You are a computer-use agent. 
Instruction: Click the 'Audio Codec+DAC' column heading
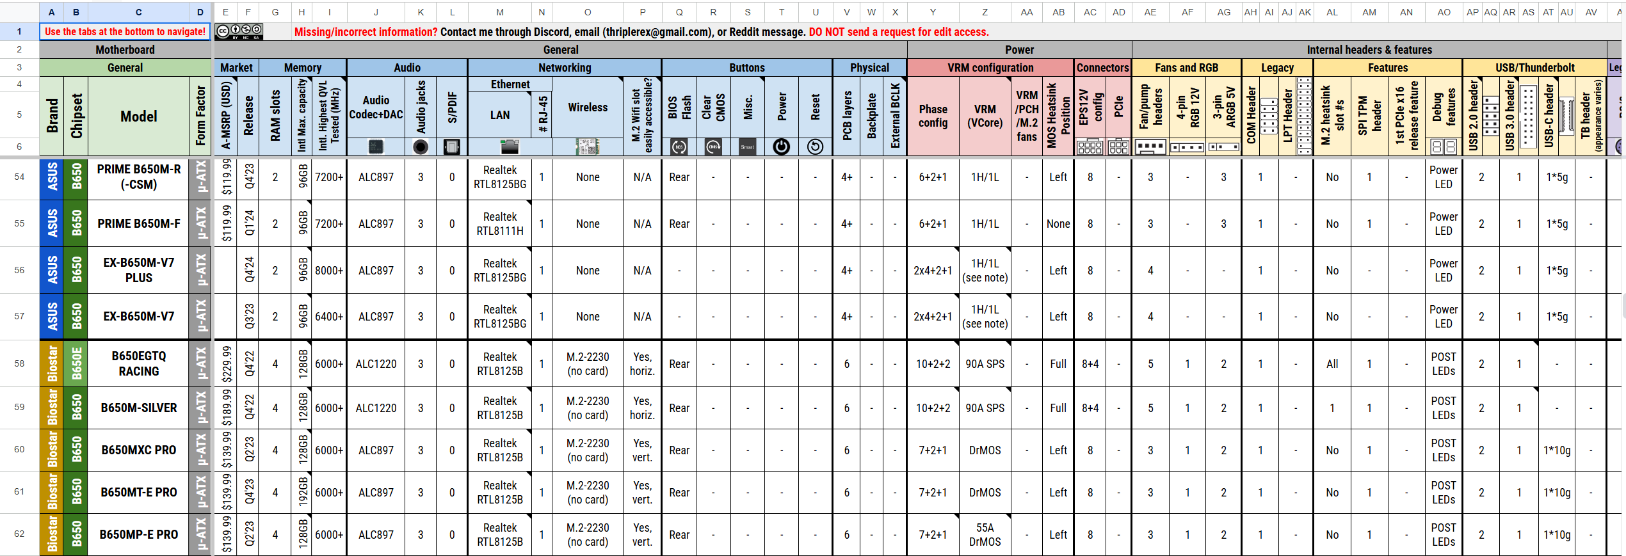tap(376, 107)
